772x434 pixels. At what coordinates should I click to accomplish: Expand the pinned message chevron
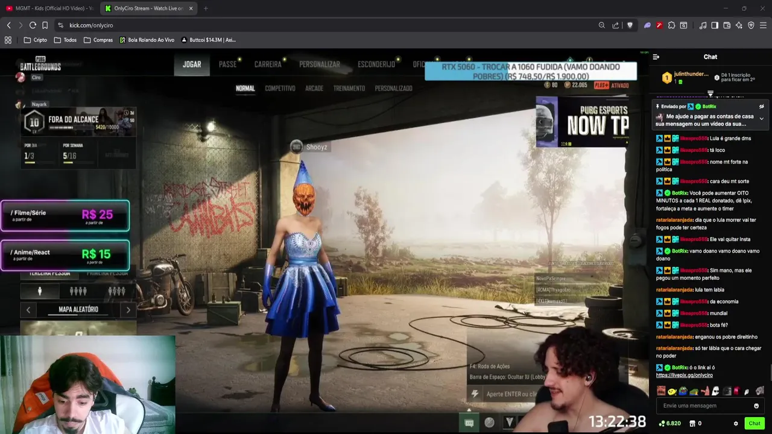[761, 119]
